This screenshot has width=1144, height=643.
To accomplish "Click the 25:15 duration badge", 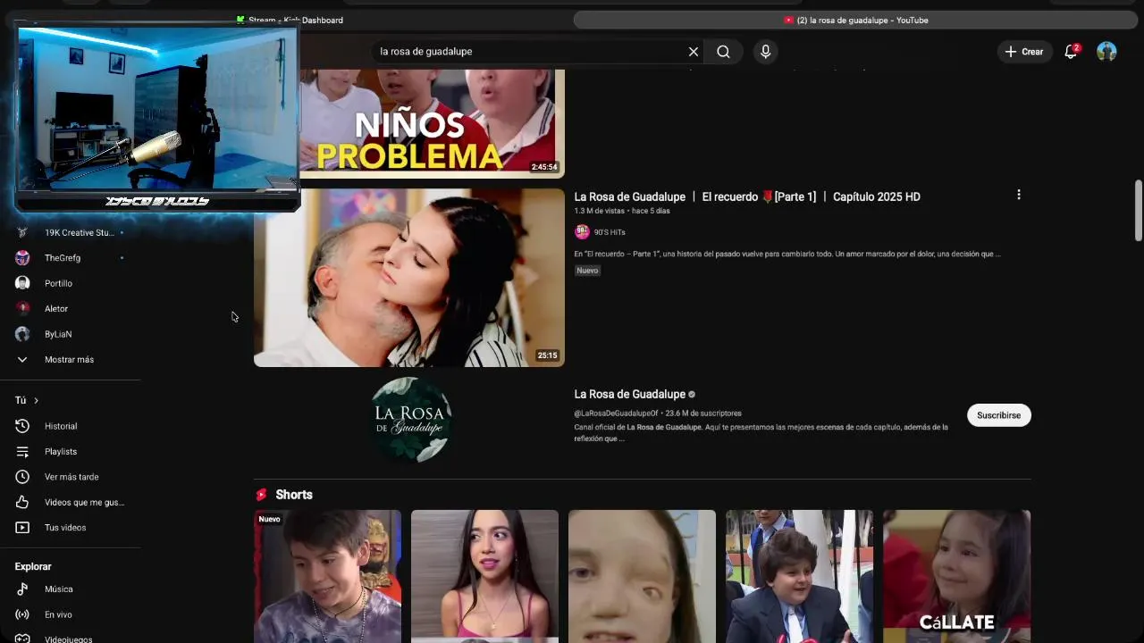I will point(547,355).
